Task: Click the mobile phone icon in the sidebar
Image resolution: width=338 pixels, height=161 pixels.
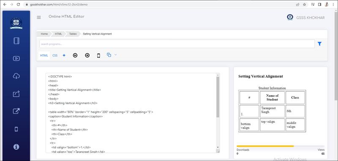Action: click(16, 129)
